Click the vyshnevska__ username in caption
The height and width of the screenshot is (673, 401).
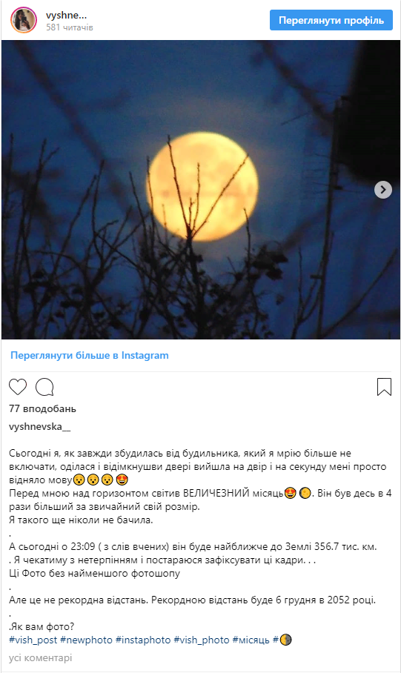point(39,427)
